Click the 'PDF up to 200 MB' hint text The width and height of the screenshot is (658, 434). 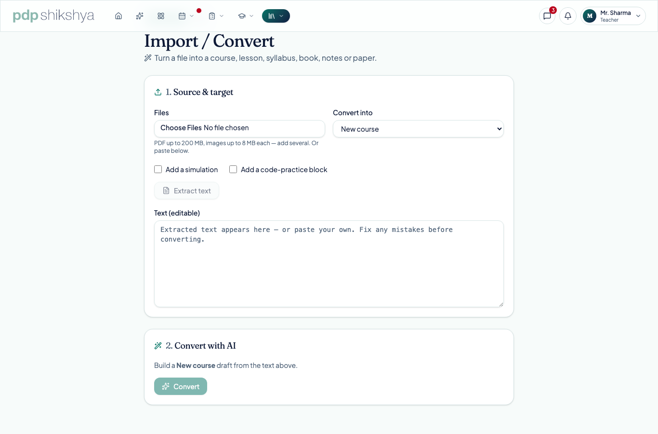coord(237,147)
